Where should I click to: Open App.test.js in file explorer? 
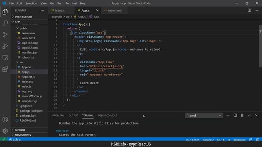tap(28, 77)
